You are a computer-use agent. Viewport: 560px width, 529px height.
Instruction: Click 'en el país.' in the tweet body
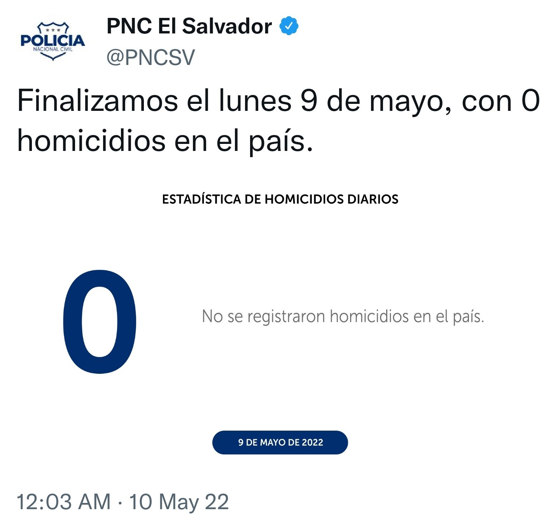tap(244, 141)
